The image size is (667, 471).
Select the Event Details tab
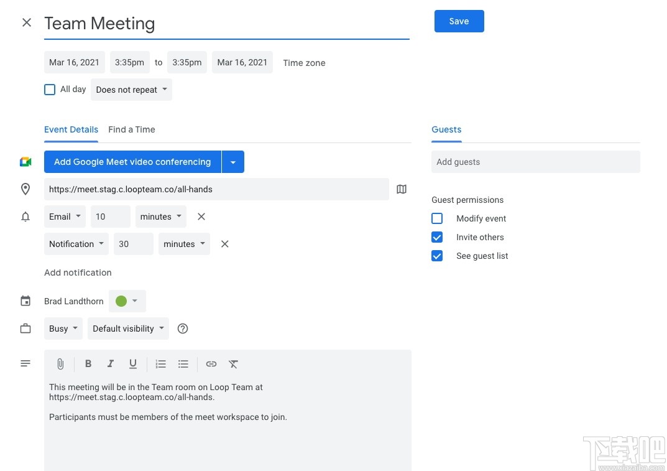[71, 129]
